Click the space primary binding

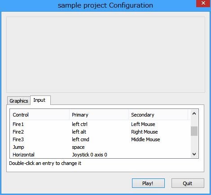78,147
